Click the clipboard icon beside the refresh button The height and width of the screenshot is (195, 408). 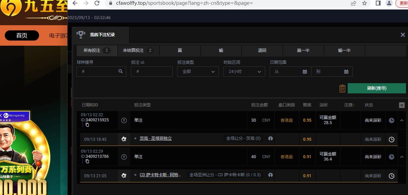(x=342, y=88)
